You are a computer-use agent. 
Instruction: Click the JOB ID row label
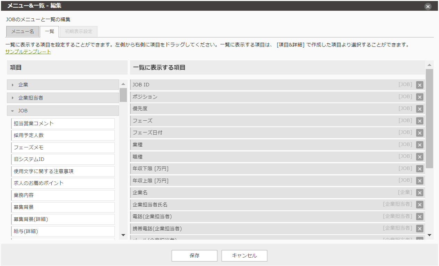click(141, 85)
